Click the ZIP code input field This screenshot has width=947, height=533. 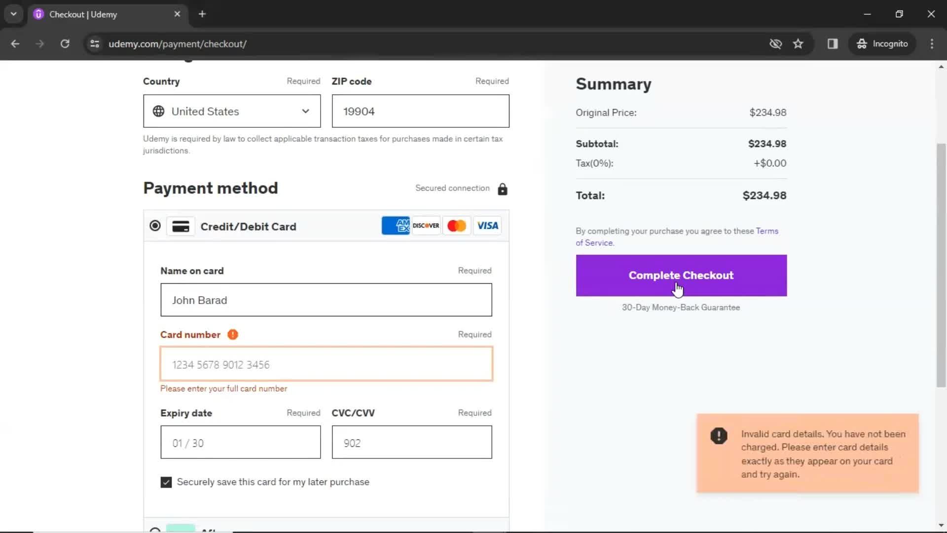pyautogui.click(x=420, y=111)
